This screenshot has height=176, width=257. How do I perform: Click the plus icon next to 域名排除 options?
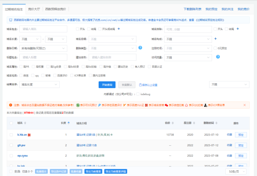[238, 29]
